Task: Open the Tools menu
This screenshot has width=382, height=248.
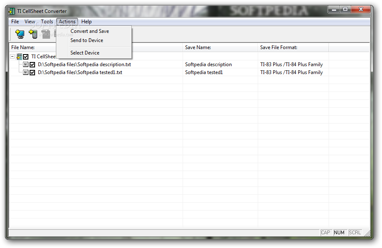Action: (47, 22)
